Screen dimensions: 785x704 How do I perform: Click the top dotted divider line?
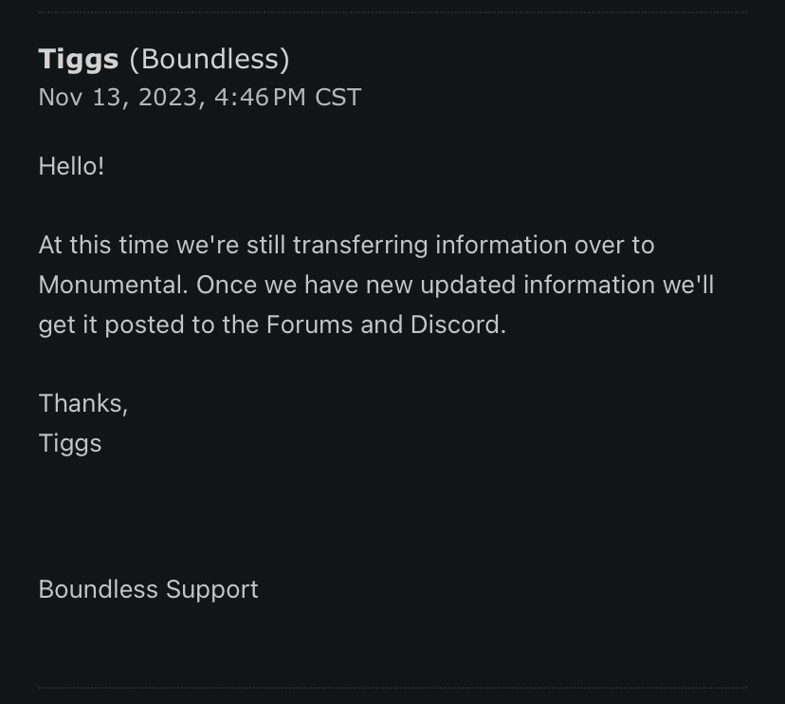[x=392, y=12]
